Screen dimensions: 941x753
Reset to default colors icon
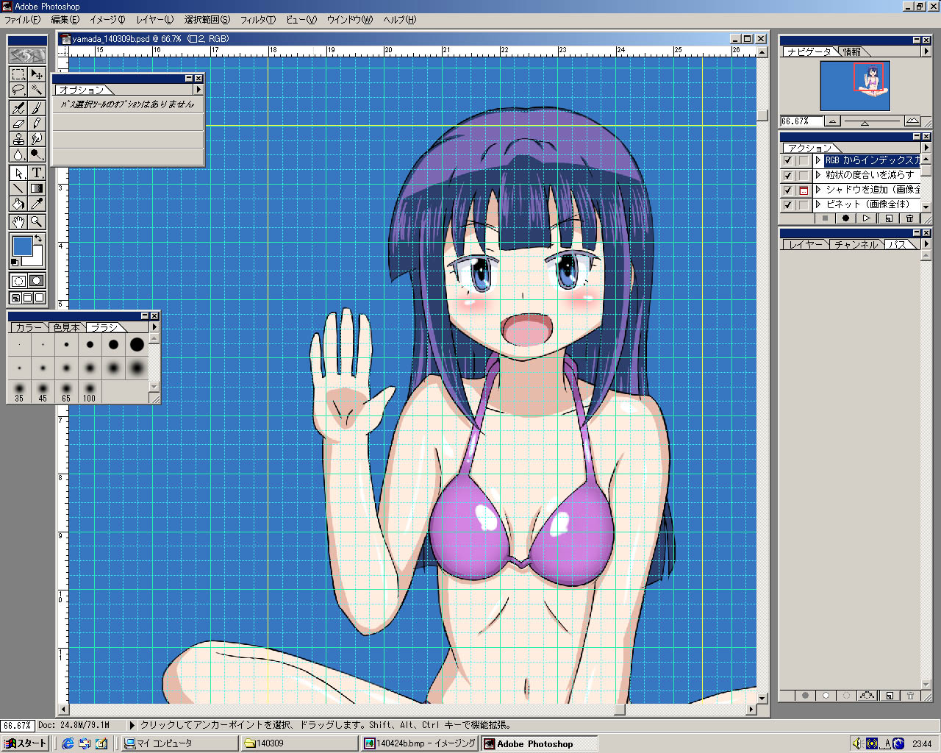15,263
